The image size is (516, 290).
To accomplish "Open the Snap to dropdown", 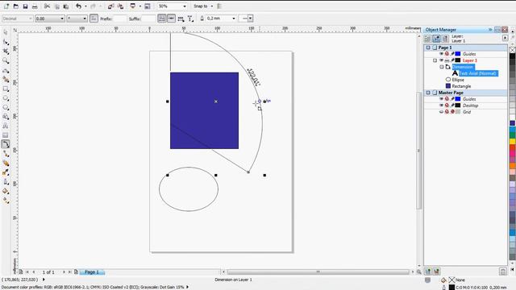I will coord(211,6).
